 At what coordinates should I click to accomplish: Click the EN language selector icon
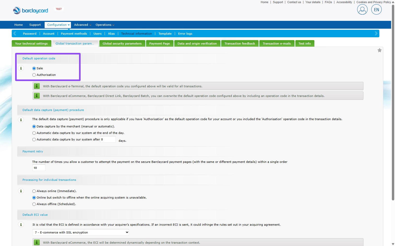[x=376, y=10]
